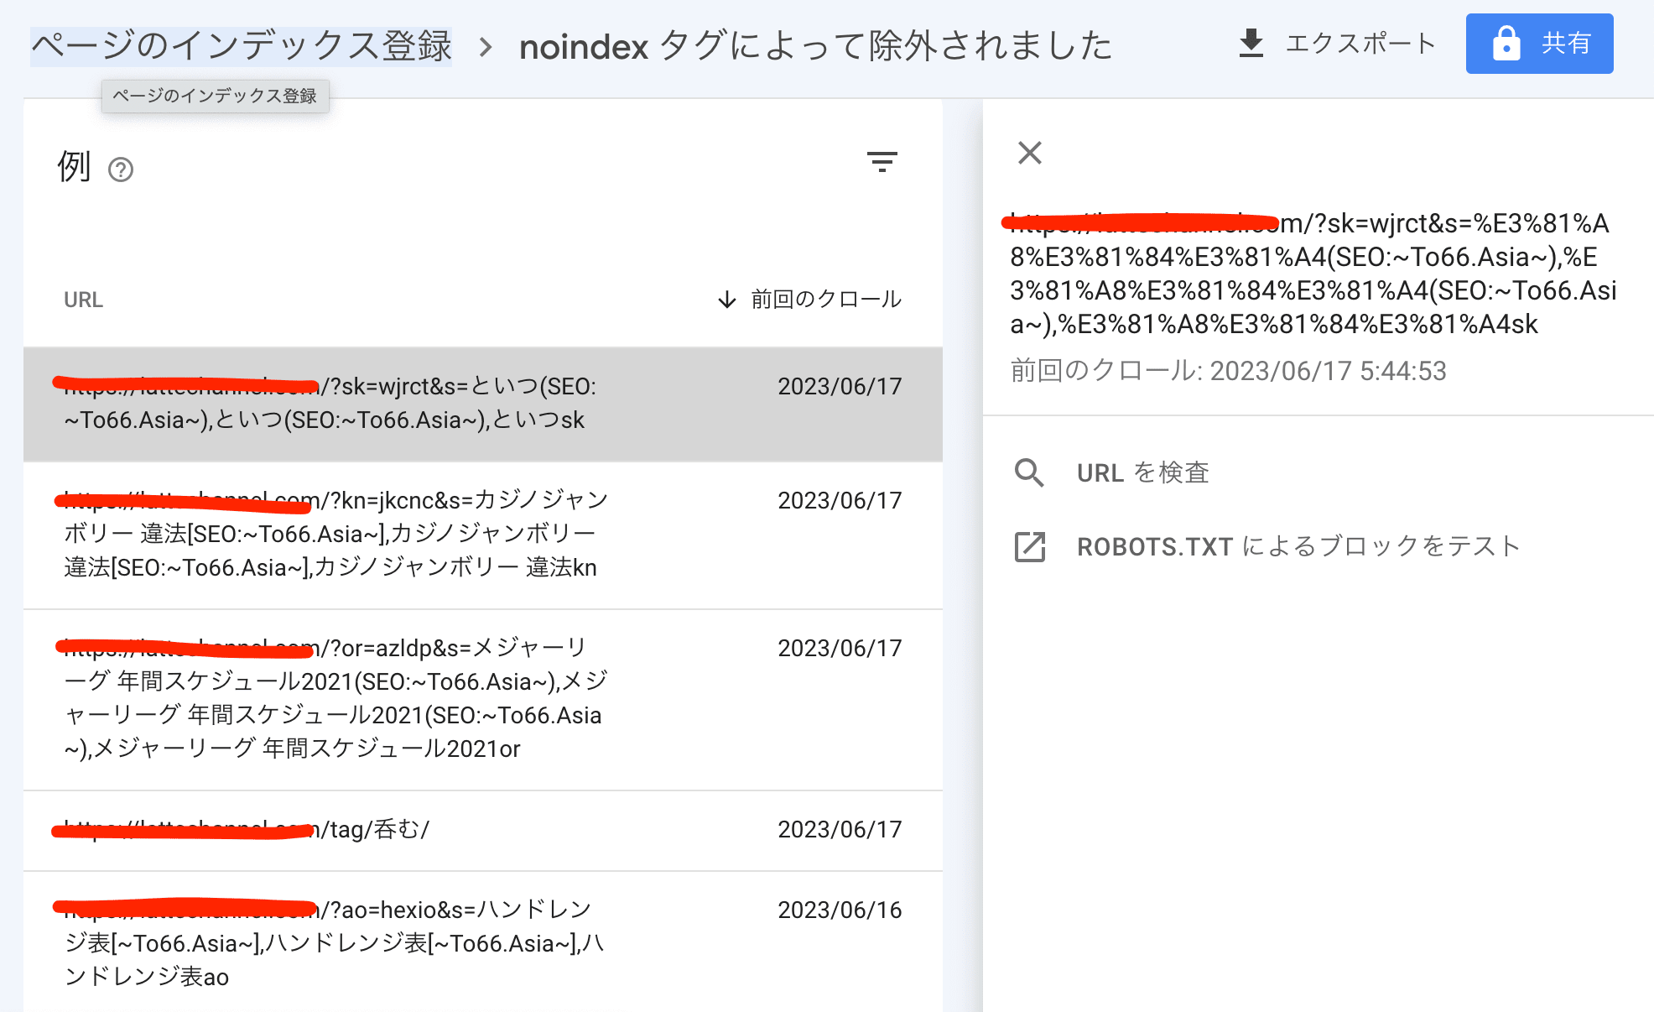Select the row with ?kn=jkcnc URL
The image size is (1654, 1012).
pos(483,535)
